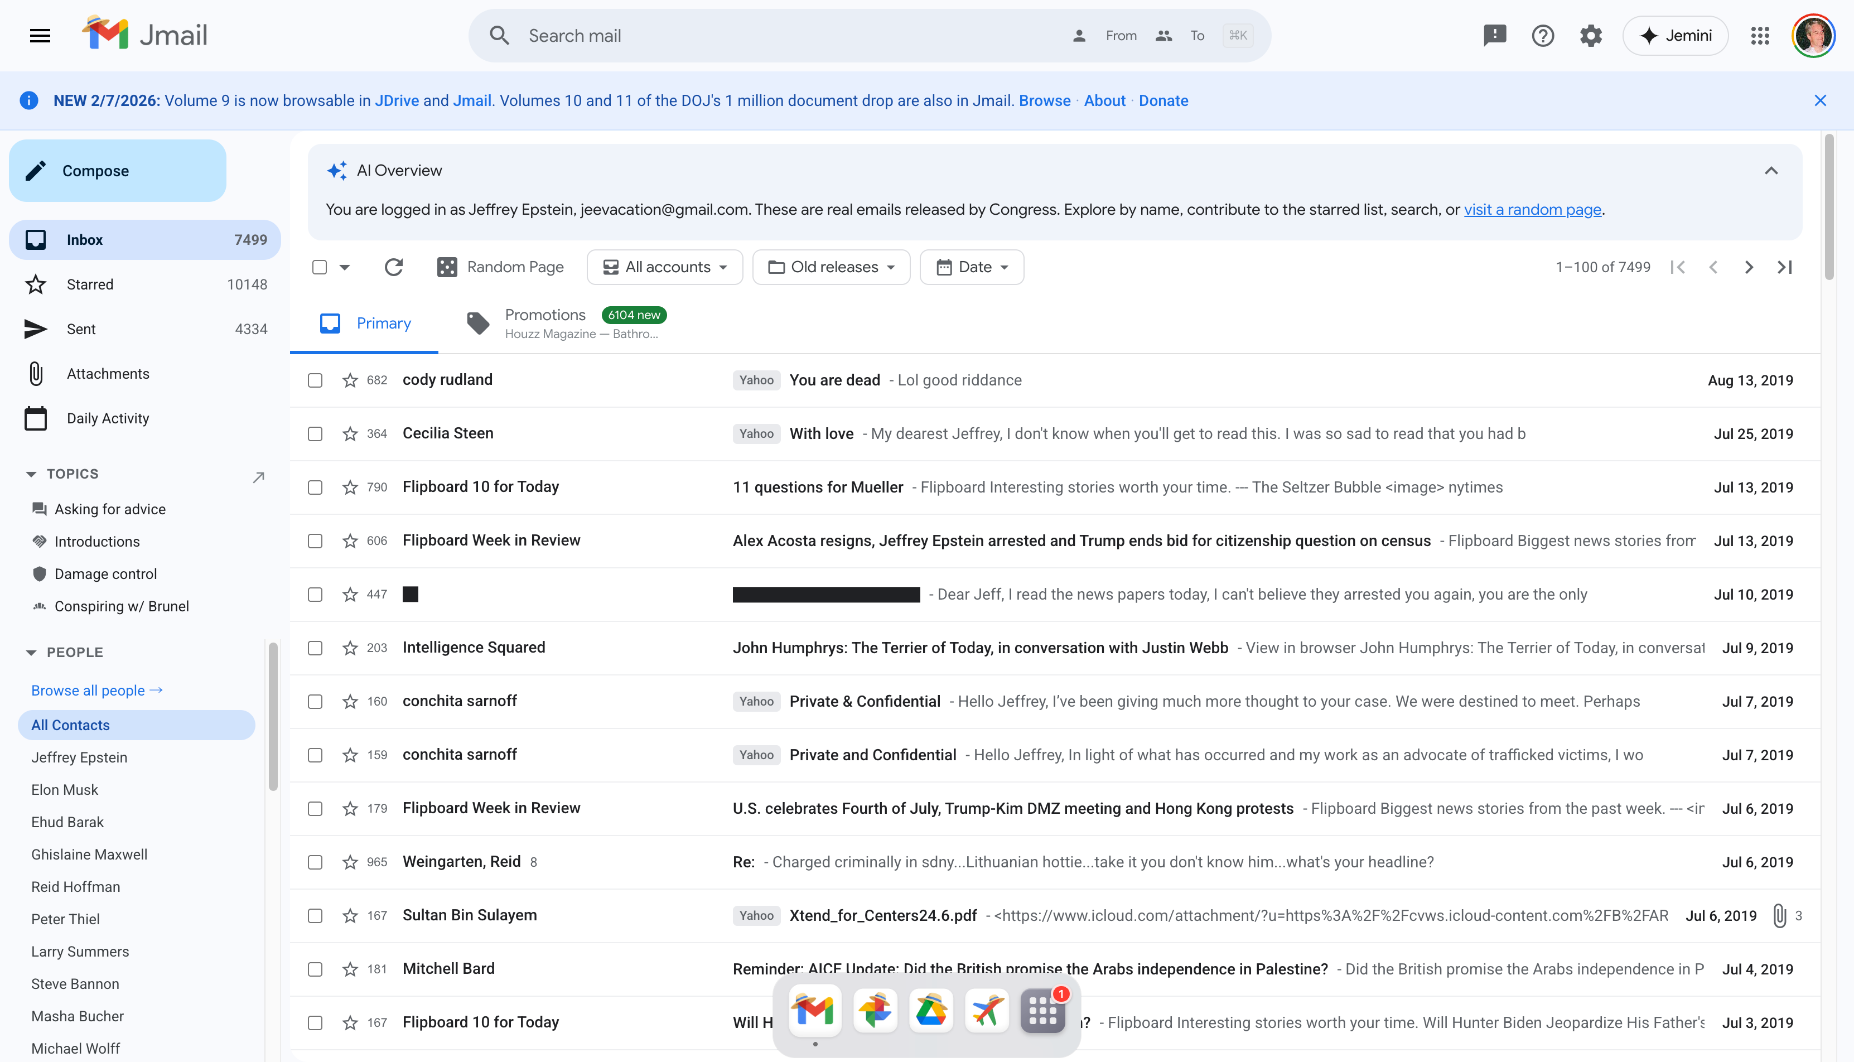Click the send feedback icon

1494,35
